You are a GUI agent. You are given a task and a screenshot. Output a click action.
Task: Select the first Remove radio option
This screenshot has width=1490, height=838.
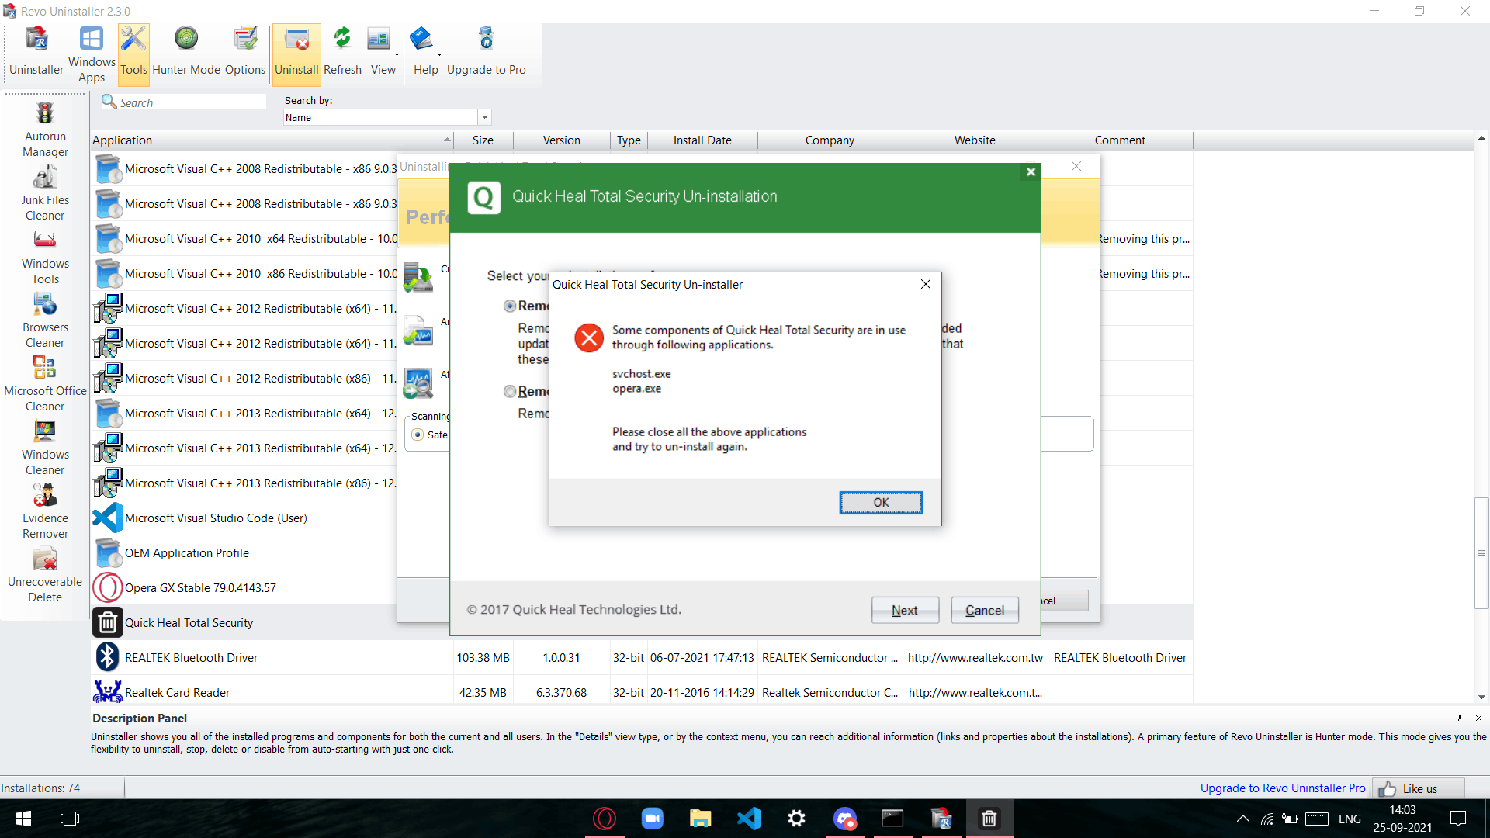pos(510,306)
